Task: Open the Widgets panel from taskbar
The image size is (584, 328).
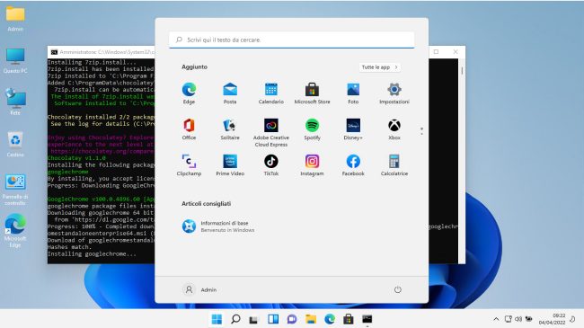Action: [x=273, y=319]
